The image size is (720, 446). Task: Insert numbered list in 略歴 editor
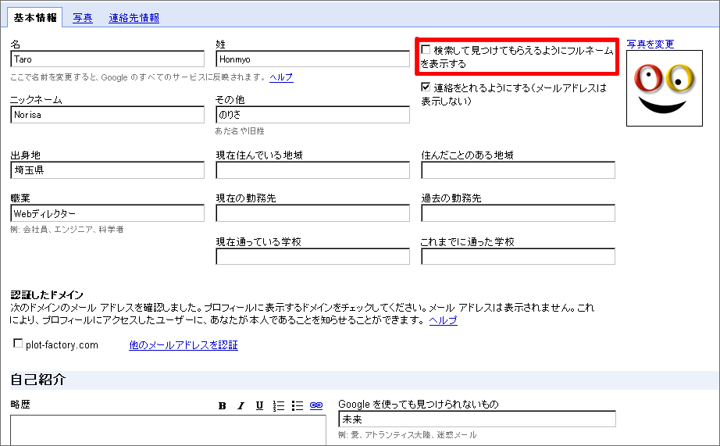[x=278, y=405]
